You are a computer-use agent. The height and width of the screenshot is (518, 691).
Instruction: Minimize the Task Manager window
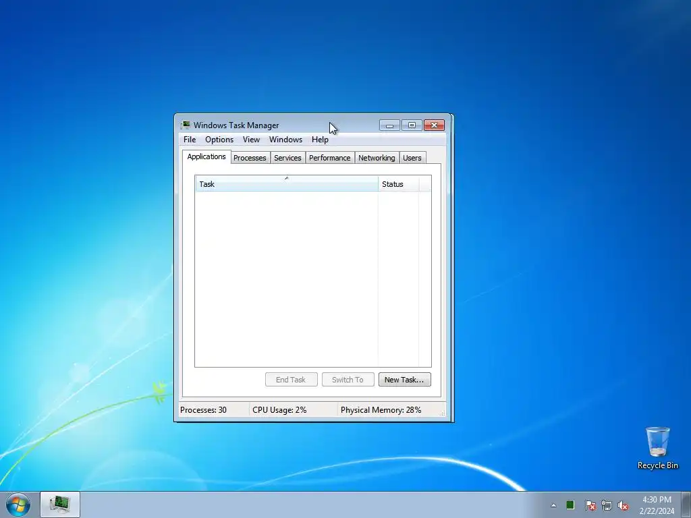tap(389, 125)
